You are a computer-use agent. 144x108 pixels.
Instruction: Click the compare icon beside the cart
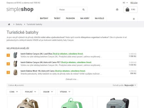pyautogui.click(x=117, y=10)
